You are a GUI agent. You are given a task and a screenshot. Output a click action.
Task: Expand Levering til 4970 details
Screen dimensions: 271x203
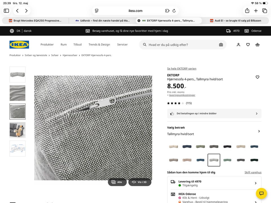(x=214, y=183)
